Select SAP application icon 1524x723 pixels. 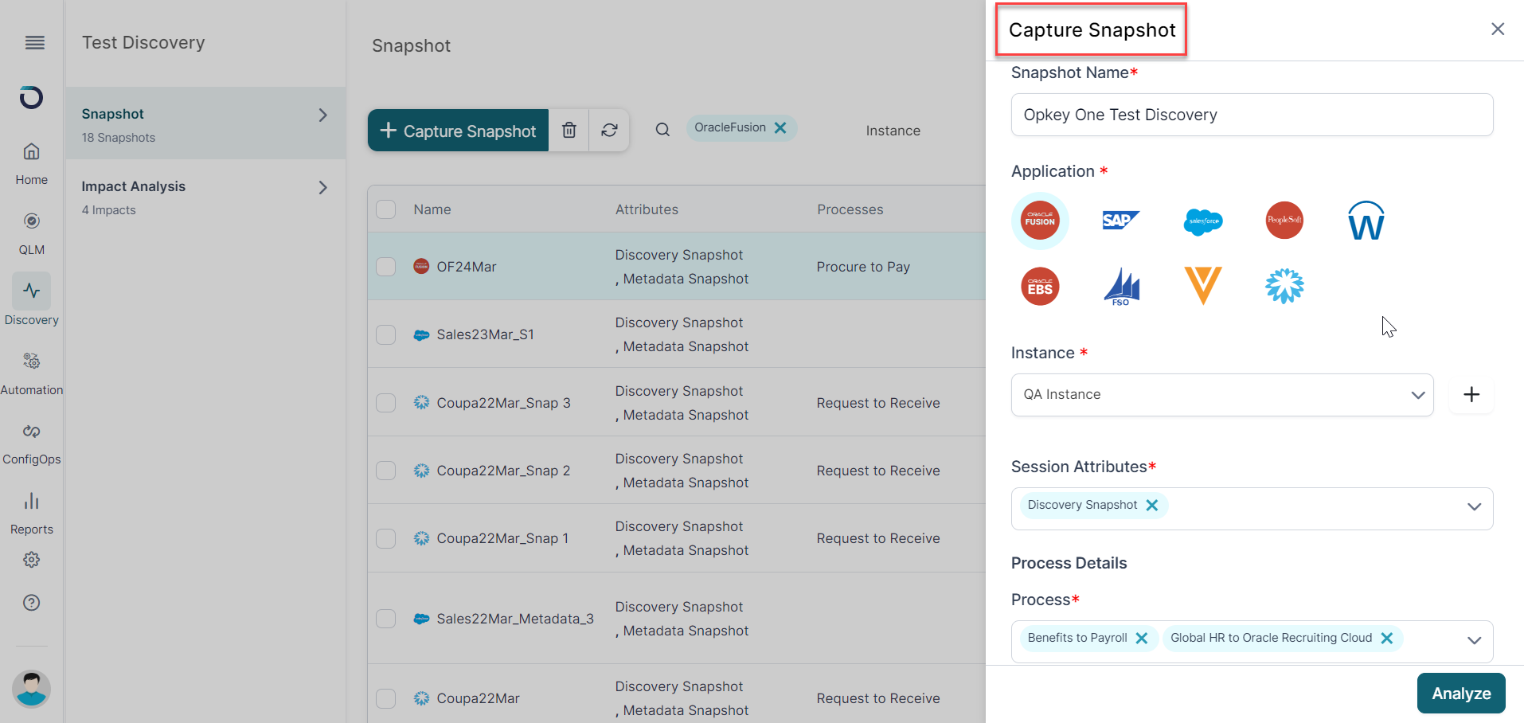click(1120, 221)
